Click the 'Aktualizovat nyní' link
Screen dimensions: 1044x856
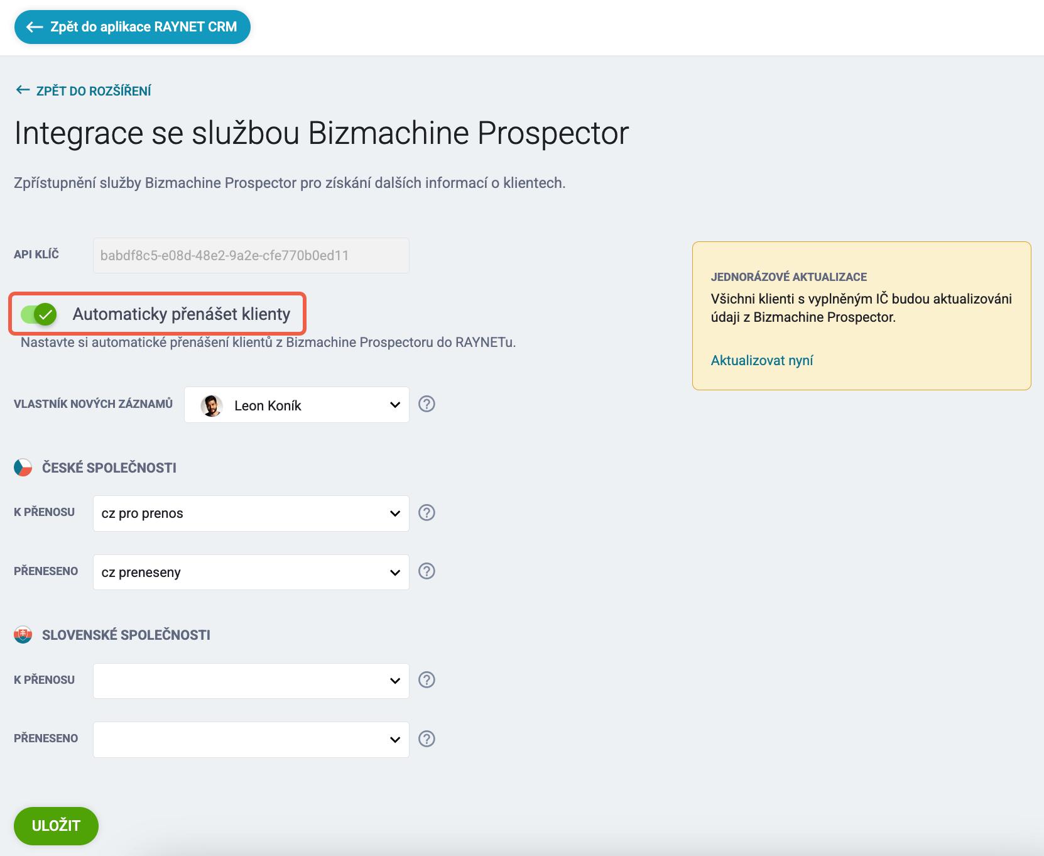pyautogui.click(x=762, y=360)
